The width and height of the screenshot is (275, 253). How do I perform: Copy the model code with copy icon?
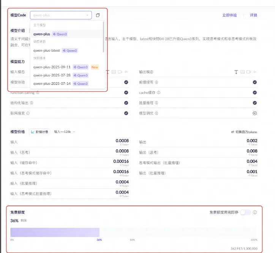(98, 15)
